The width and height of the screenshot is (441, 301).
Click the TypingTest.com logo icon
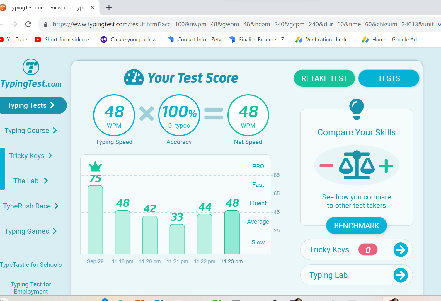[31, 67]
